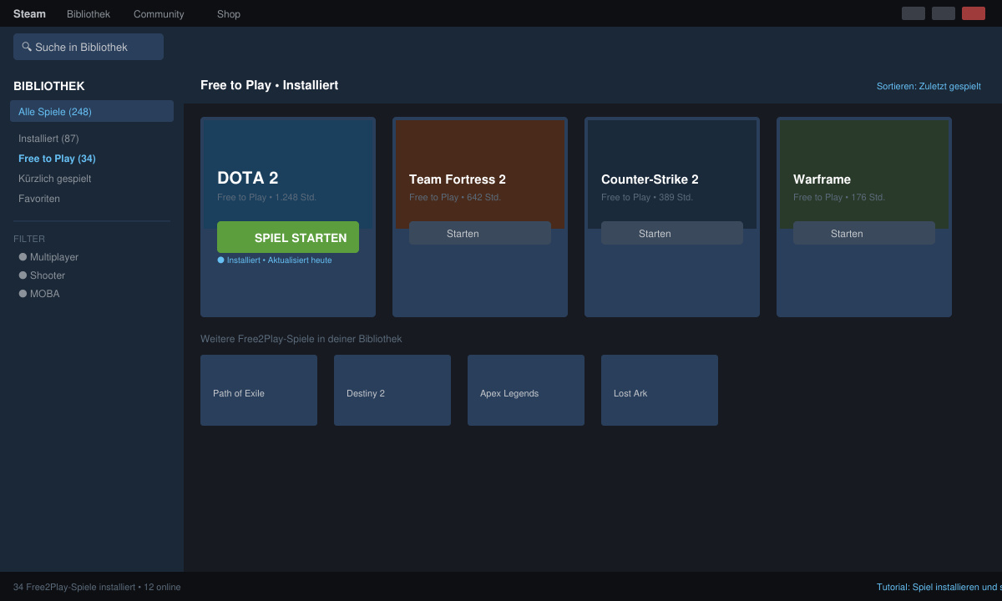The width and height of the screenshot is (1002, 601).
Task: Open the Steam menu
Action: pos(29,14)
